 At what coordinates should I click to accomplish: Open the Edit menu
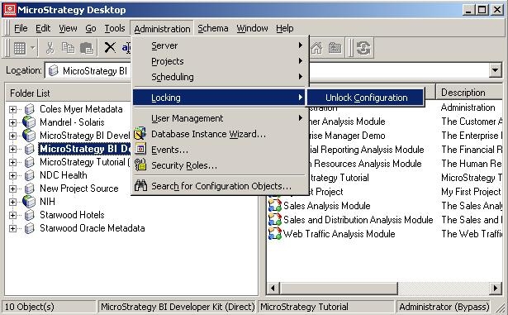coord(43,29)
